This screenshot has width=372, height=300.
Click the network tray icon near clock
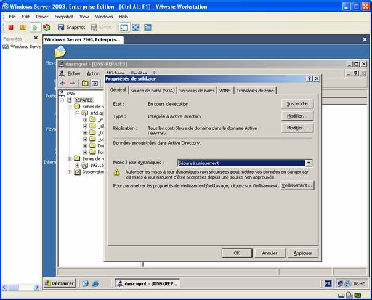(340, 283)
